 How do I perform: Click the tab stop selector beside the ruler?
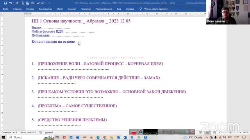(x=2, y=14)
